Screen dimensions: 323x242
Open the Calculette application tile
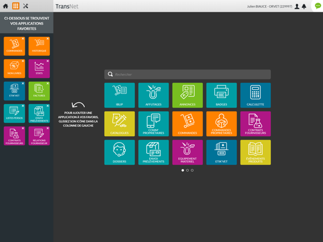point(256,95)
